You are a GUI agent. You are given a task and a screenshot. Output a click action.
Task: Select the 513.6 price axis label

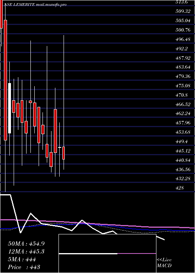(x=181, y=2)
